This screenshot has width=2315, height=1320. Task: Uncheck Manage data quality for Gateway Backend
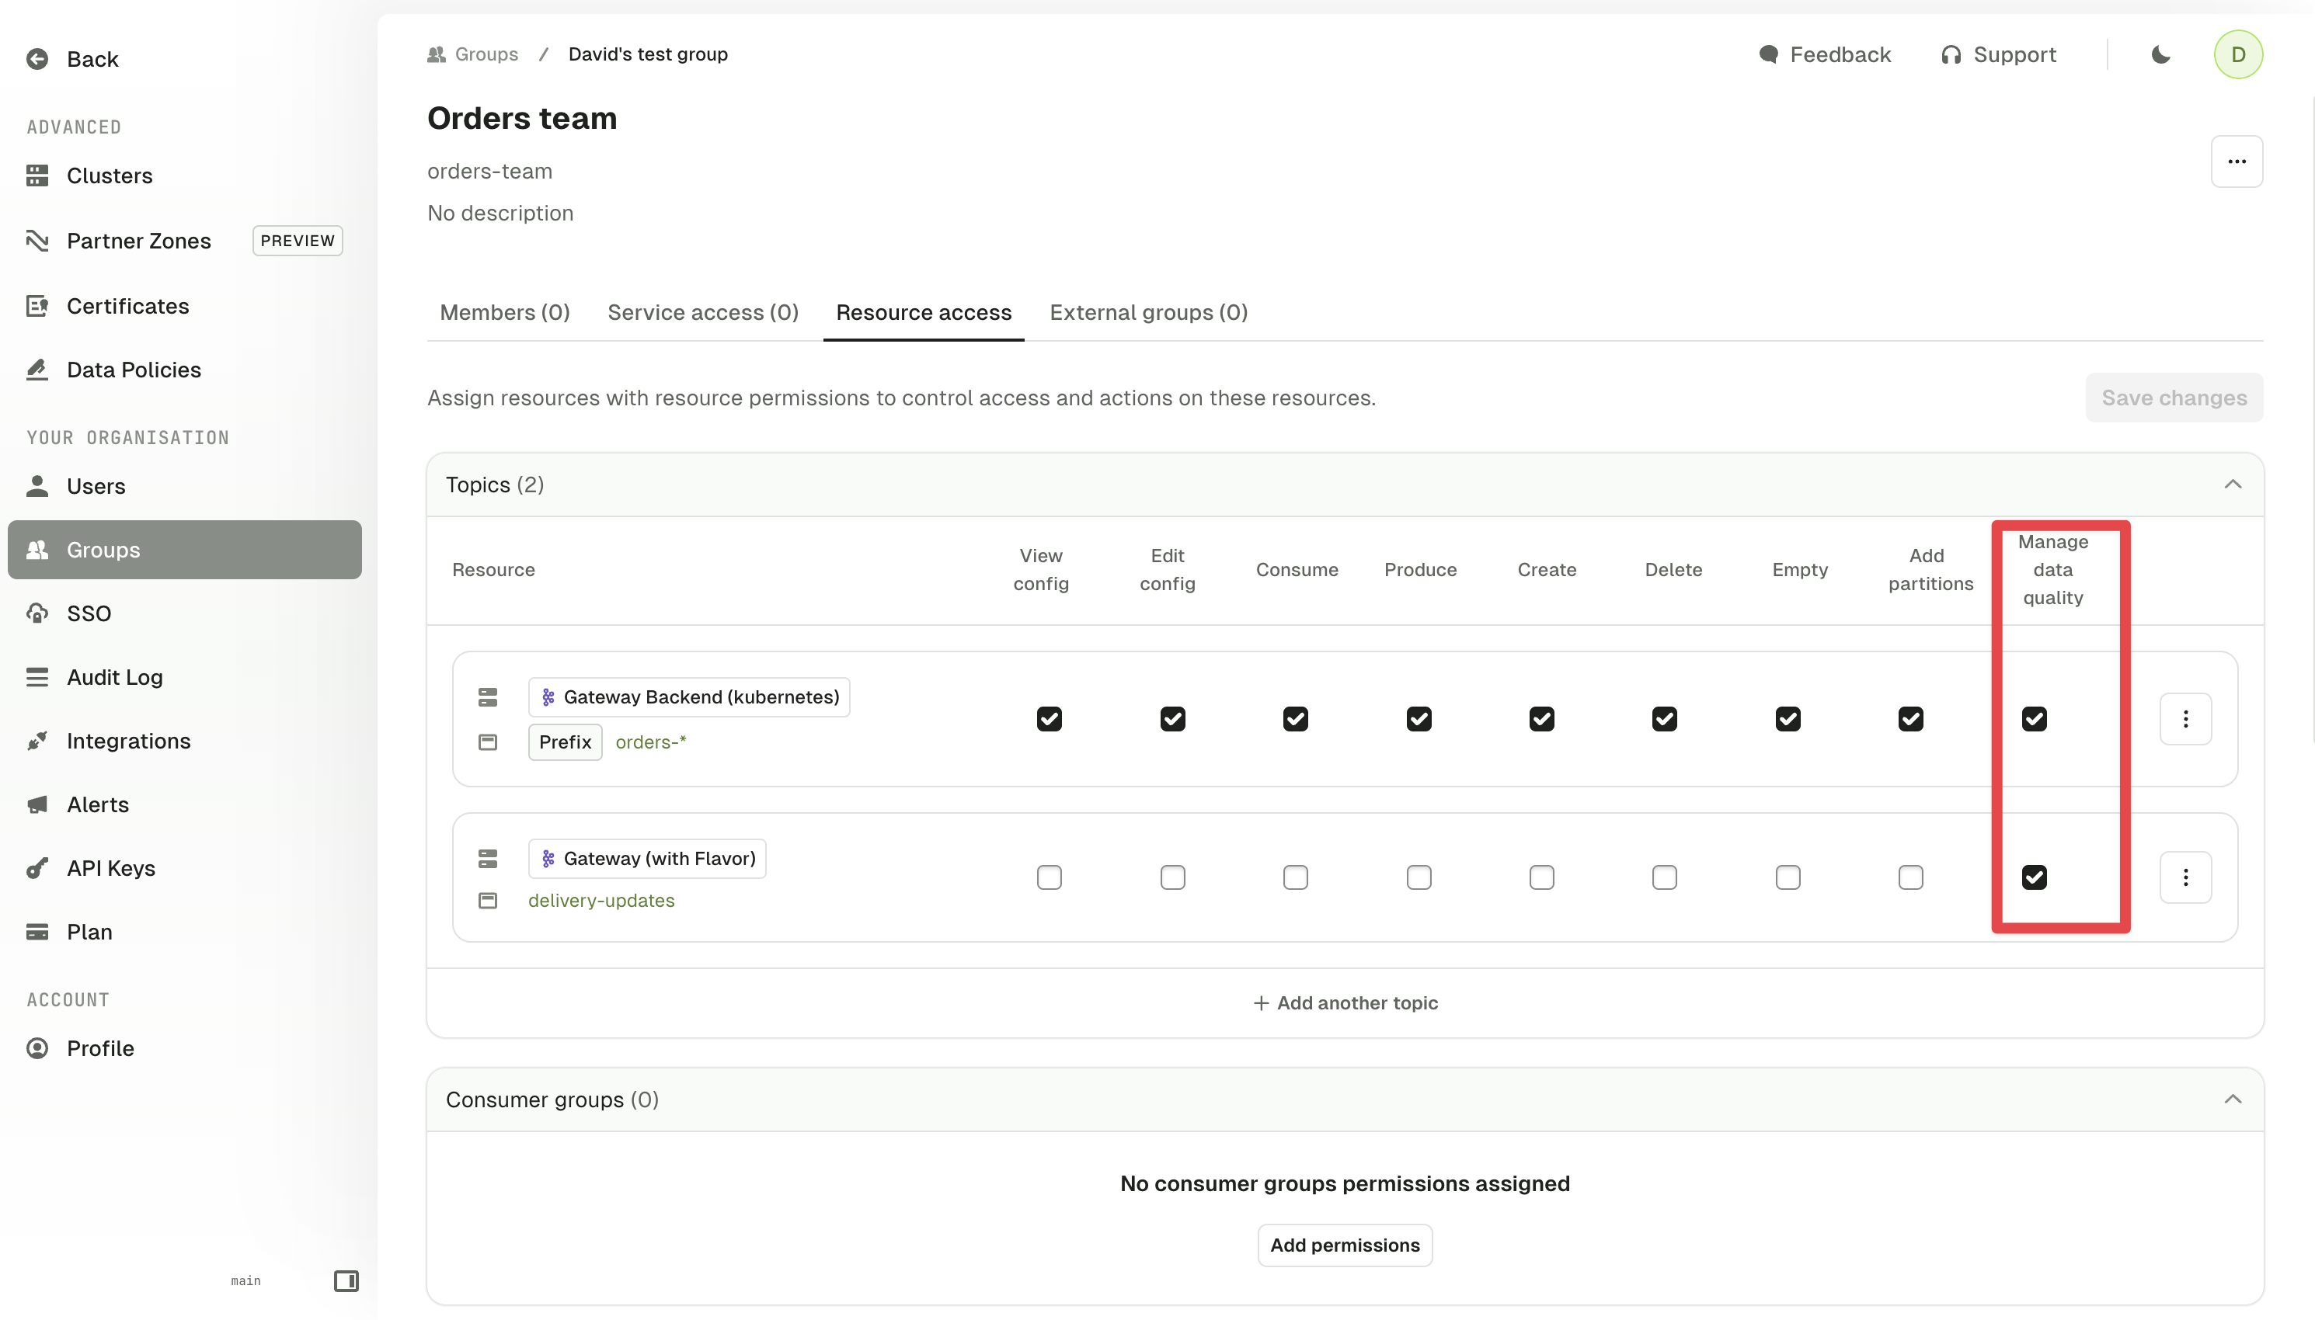pyautogui.click(x=2034, y=719)
